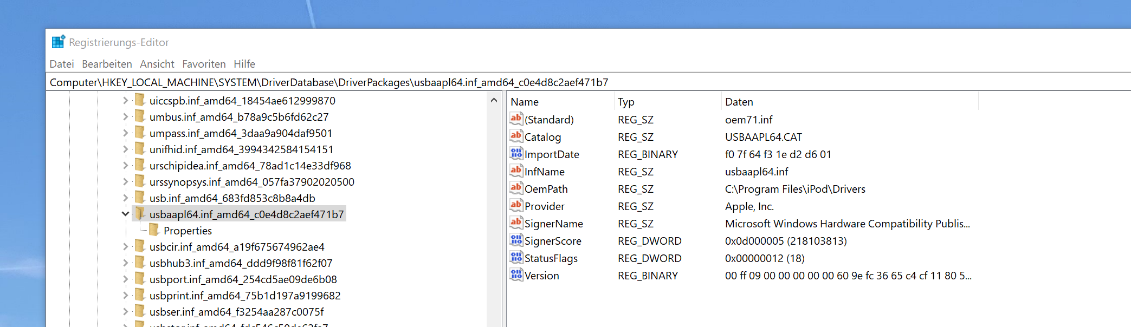Click the tree scrollbar up arrow
This screenshot has height=327, width=1131.
pos(494,100)
